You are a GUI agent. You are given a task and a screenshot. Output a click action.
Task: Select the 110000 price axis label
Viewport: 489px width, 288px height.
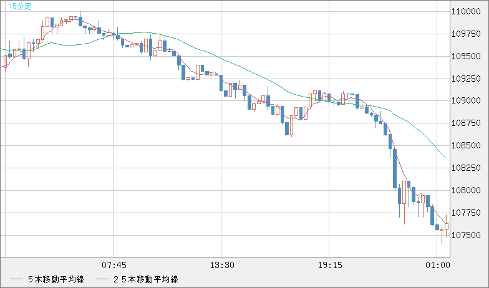point(466,11)
